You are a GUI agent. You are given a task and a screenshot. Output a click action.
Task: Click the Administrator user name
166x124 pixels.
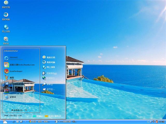coord(11,51)
